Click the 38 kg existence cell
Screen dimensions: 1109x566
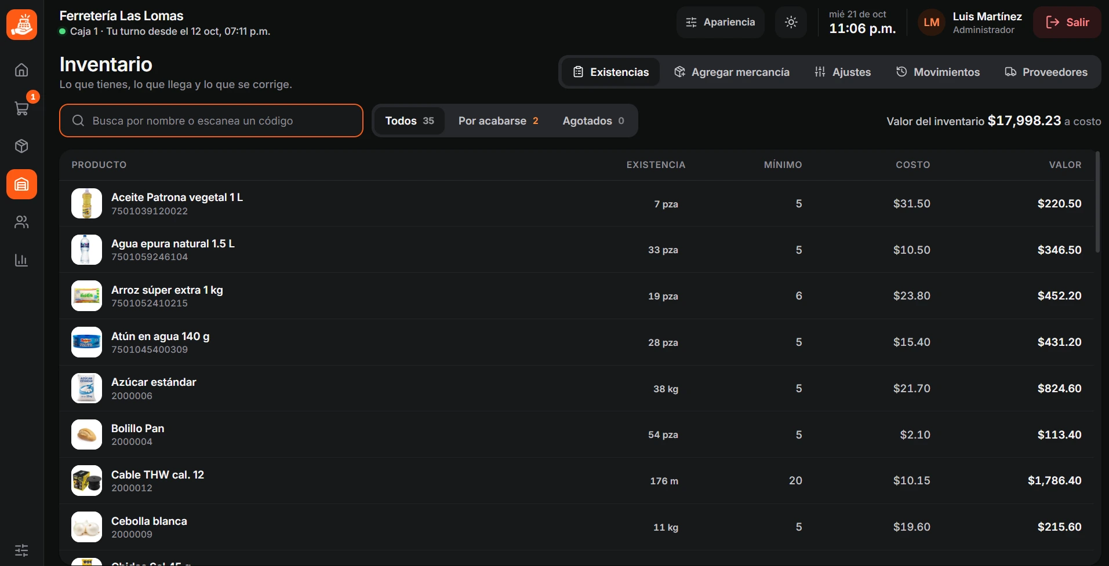pos(666,389)
